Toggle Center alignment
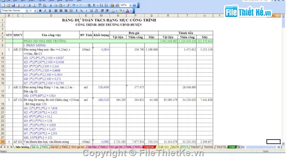 pos(61,11)
